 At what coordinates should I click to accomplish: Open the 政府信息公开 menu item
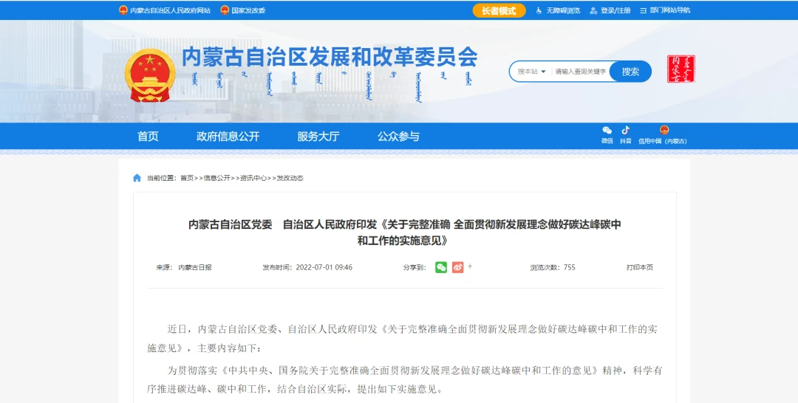coord(228,137)
